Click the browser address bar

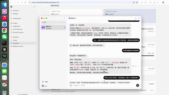pyautogui.click(x=80, y=2)
